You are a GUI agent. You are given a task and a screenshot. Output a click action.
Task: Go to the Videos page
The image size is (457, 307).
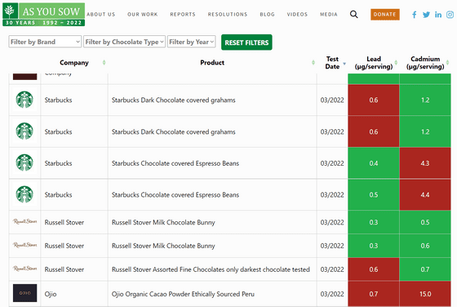click(297, 14)
